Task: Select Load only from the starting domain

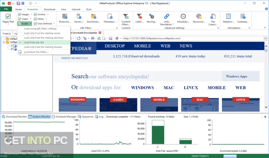Action: [44, 47]
